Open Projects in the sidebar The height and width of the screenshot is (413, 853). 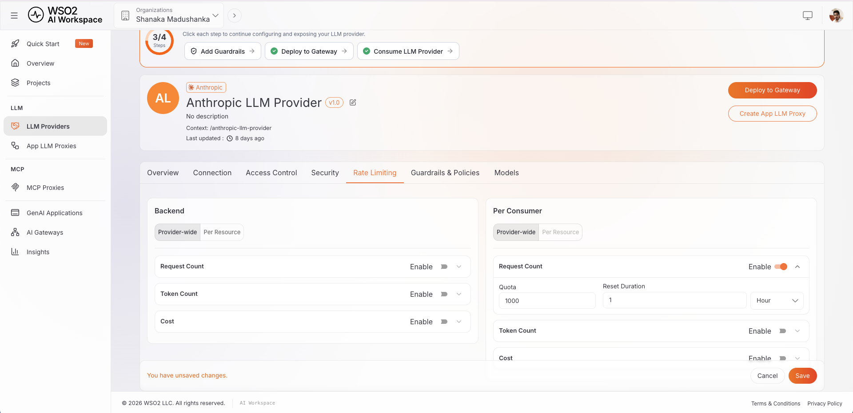coord(55,83)
